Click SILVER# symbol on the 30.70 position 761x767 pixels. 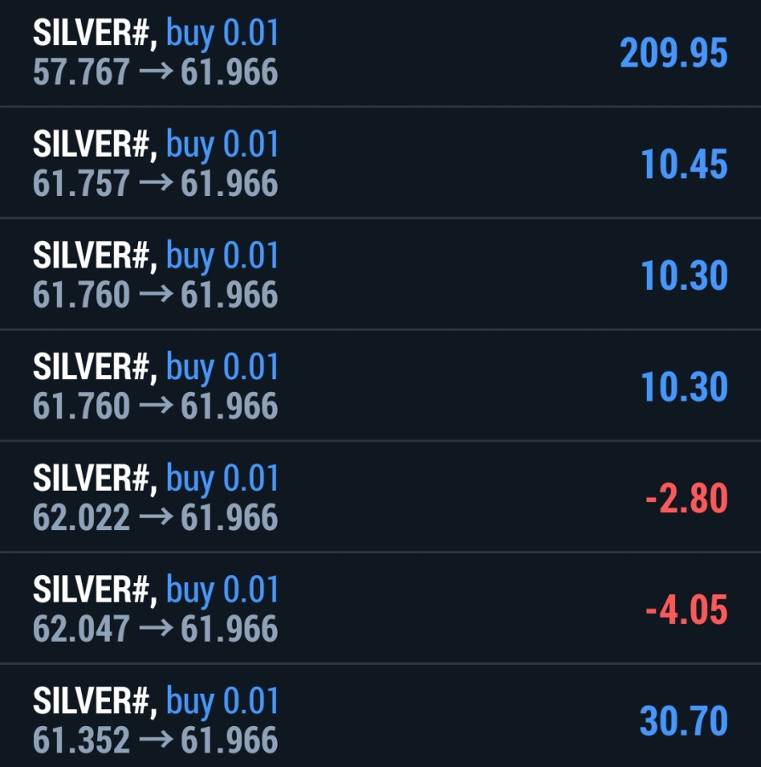click(95, 702)
